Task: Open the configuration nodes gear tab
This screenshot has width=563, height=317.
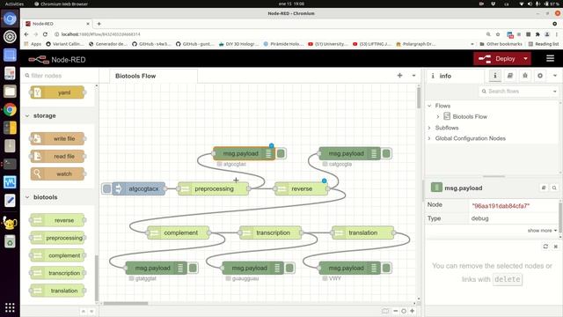Action: coord(540,76)
